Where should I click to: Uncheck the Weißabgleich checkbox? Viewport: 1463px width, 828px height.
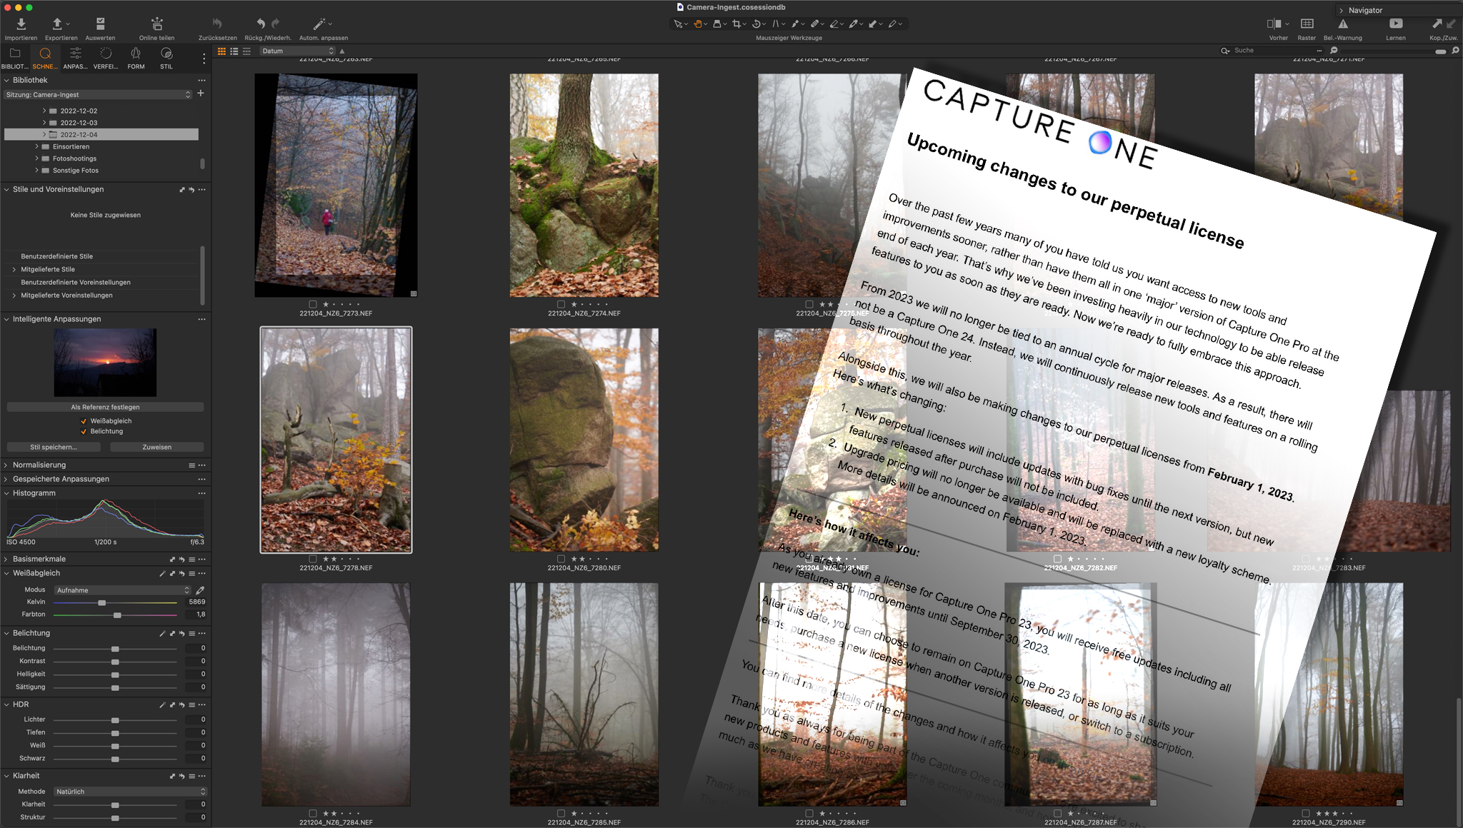pyautogui.click(x=84, y=421)
